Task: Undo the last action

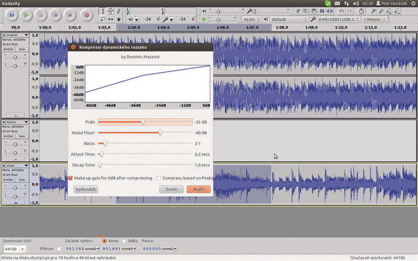Action: (341, 11)
